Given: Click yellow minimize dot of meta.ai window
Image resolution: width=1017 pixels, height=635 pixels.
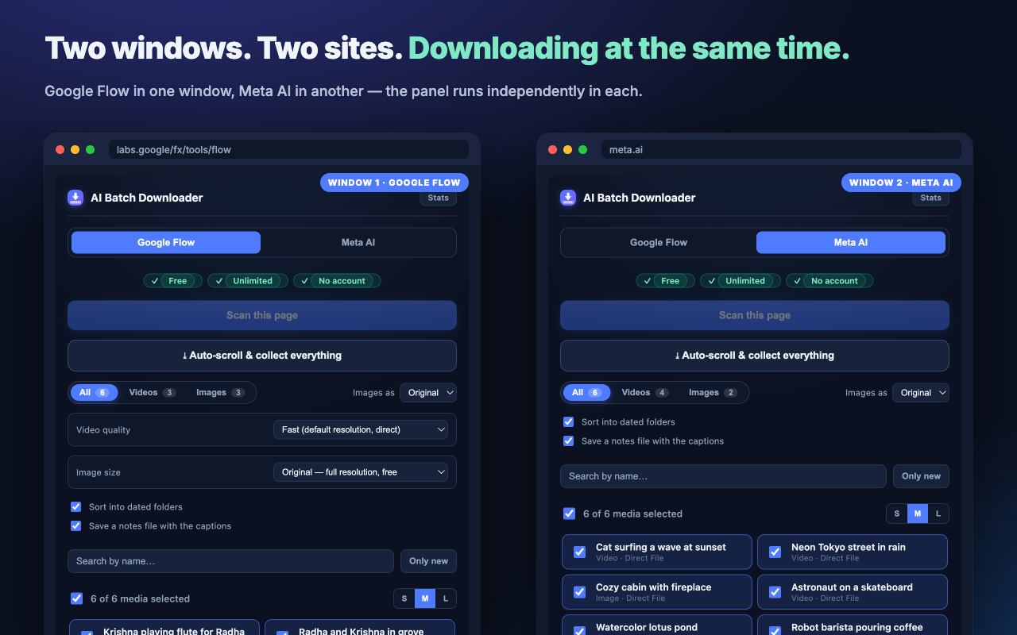Looking at the screenshot, I should 567,149.
